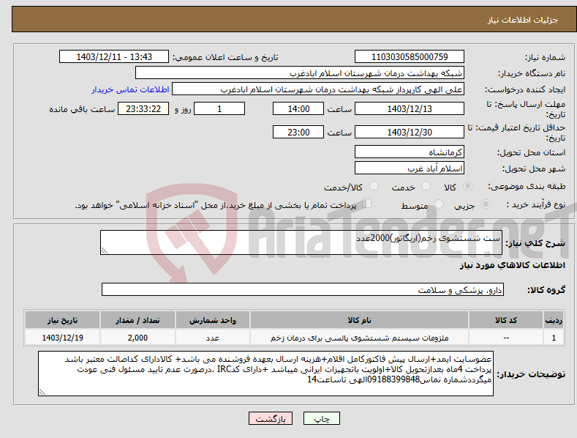The height and width of the screenshot is (438, 577).
Task: Click the توضیحات خریدار label
Action: [531, 374]
